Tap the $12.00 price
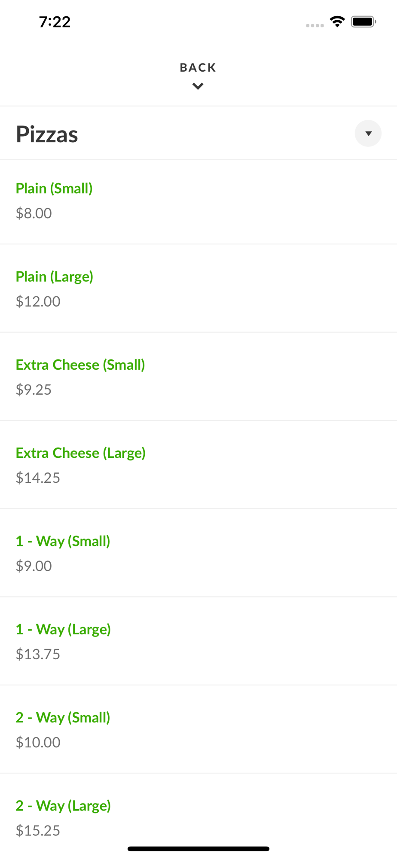 (x=38, y=302)
